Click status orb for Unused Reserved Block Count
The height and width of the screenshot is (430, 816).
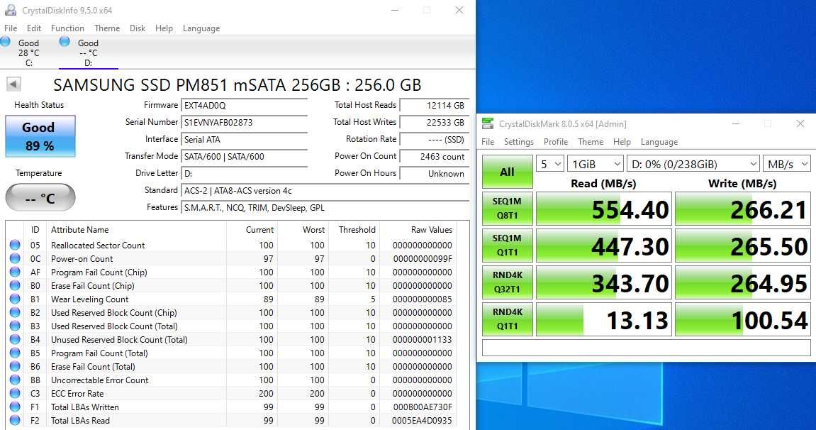15,339
